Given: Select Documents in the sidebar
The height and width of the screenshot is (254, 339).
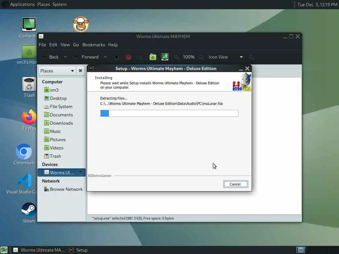Looking at the screenshot, I should pyautogui.click(x=62, y=115).
